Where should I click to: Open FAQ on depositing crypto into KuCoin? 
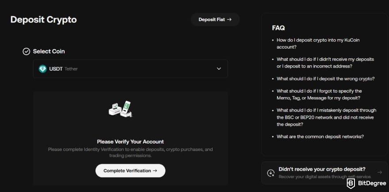(x=318, y=43)
